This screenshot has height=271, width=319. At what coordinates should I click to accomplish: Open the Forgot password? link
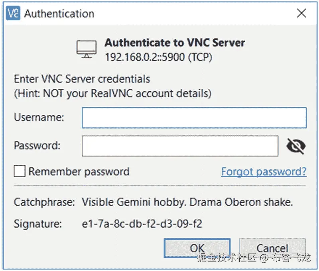[x=264, y=172]
